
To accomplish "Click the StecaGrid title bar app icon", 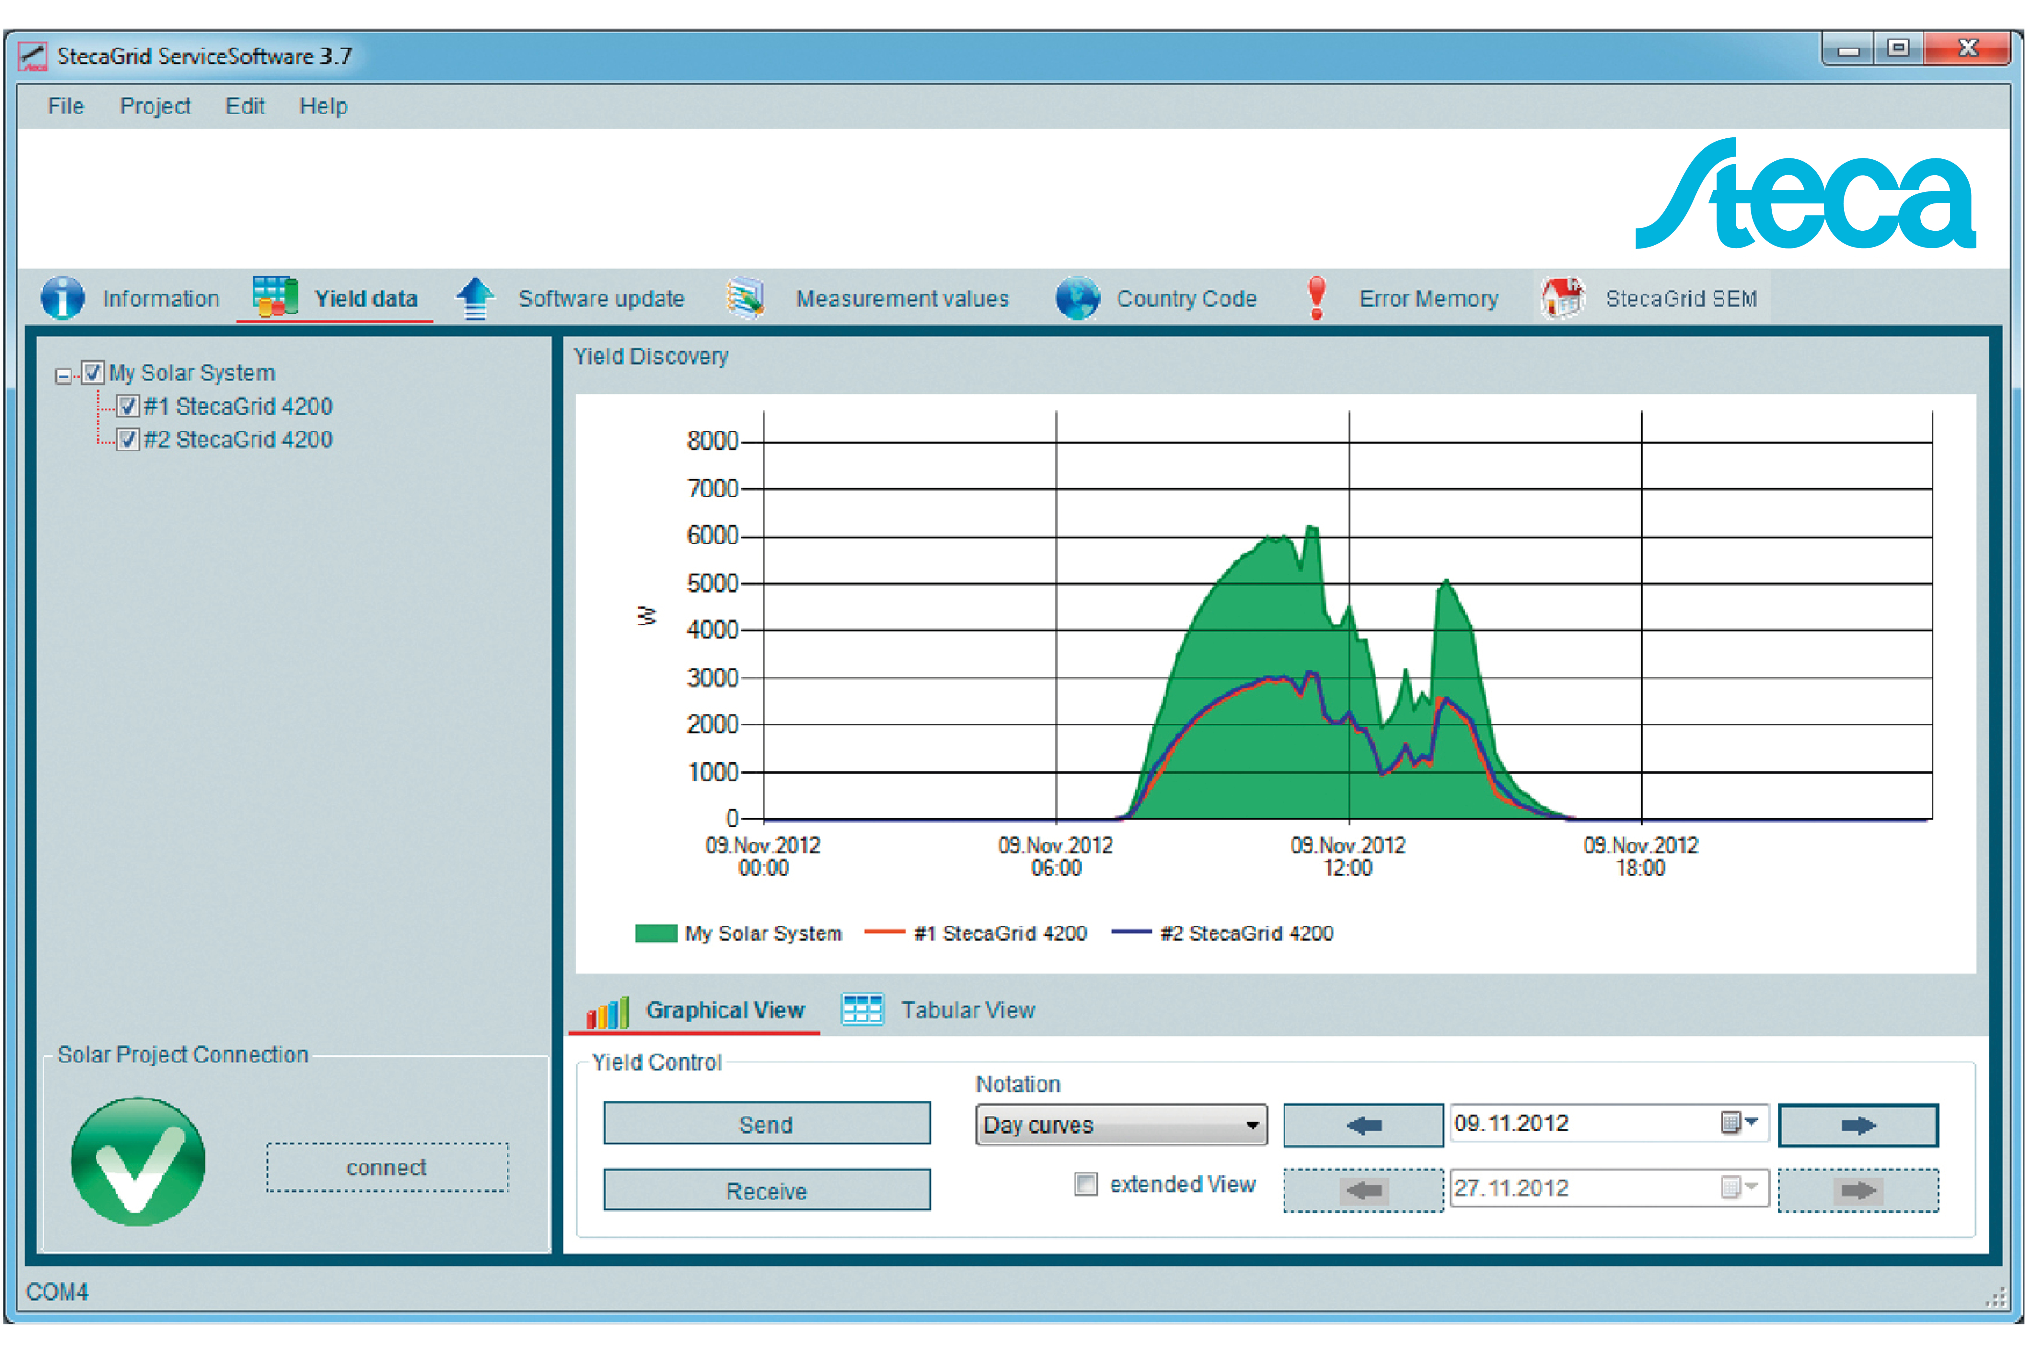I will coord(33,56).
